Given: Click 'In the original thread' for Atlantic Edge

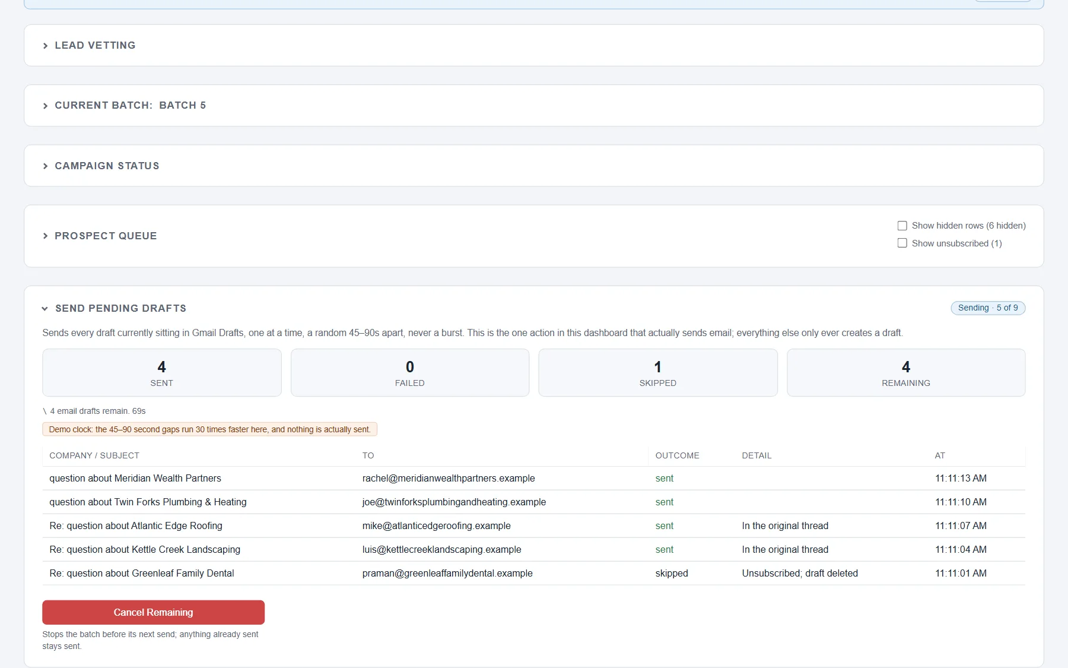Looking at the screenshot, I should click(785, 525).
